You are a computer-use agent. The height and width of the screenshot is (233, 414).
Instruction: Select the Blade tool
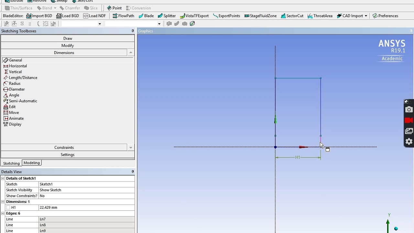click(x=146, y=16)
